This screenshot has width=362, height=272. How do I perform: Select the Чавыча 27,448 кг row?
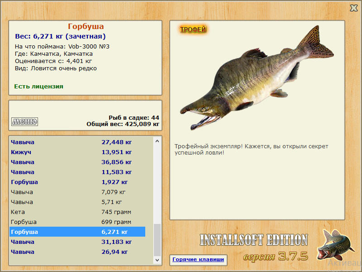[77, 142]
